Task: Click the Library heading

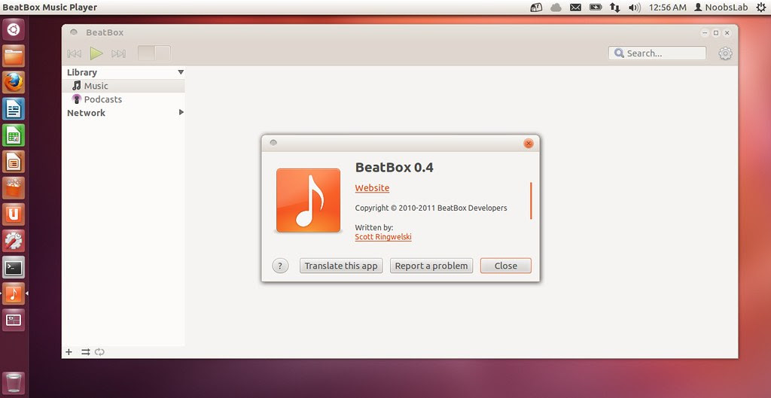Action: point(81,72)
